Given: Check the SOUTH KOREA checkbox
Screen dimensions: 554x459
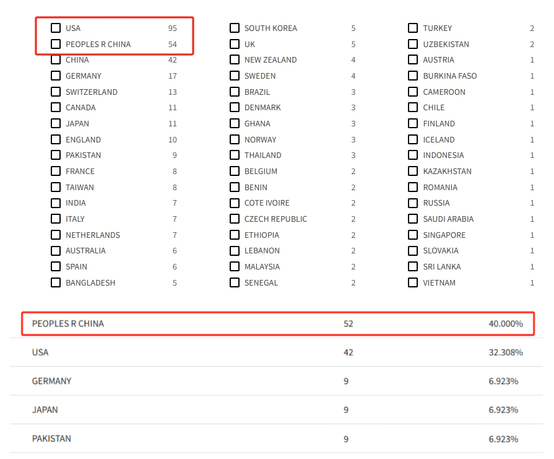Looking at the screenshot, I should (x=235, y=28).
